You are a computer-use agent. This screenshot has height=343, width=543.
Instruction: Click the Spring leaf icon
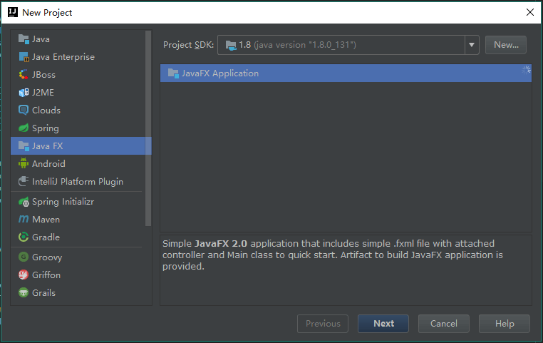coord(24,128)
